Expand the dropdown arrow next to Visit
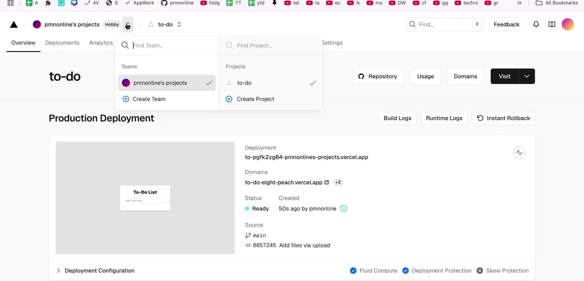 [527, 76]
